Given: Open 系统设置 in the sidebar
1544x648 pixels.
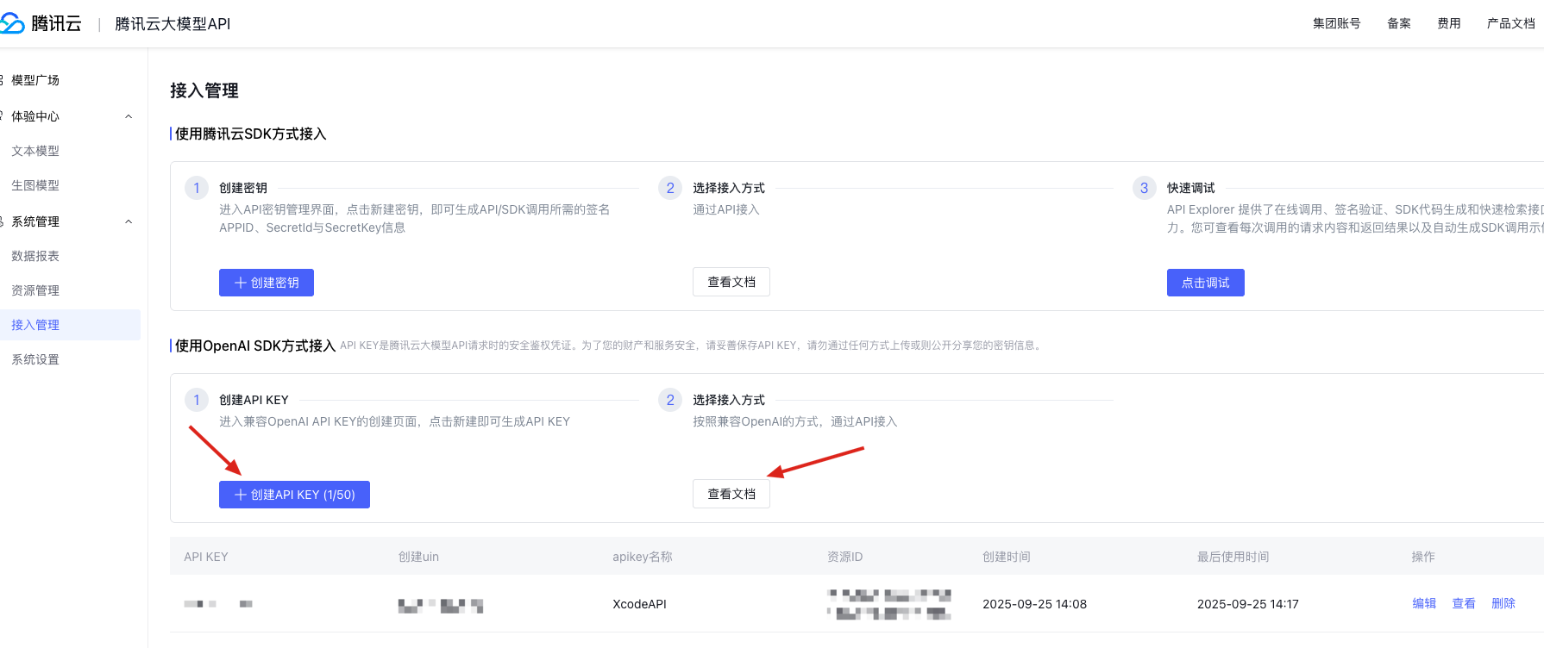Looking at the screenshot, I should [35, 359].
